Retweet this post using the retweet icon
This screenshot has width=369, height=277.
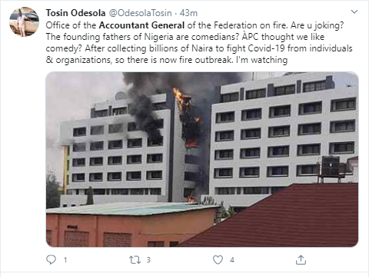click(135, 260)
